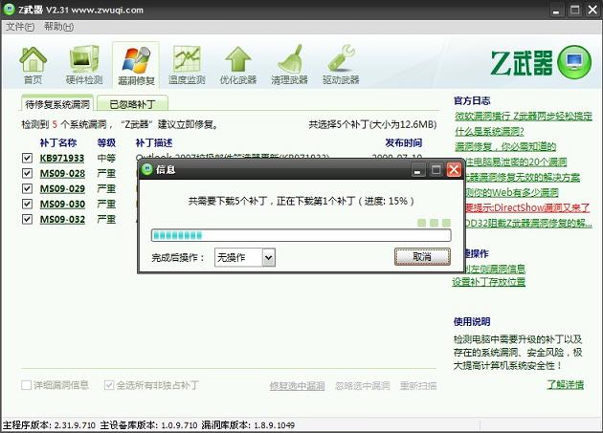Screen dimensions: 603x433
Task: Click the 取消 cancel button
Action: [x=422, y=257]
